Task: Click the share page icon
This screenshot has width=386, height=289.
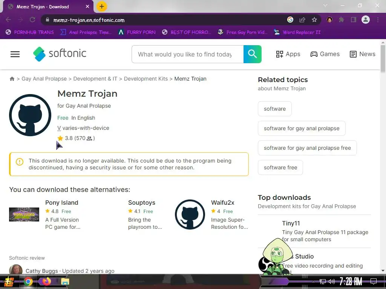Action: (302, 20)
